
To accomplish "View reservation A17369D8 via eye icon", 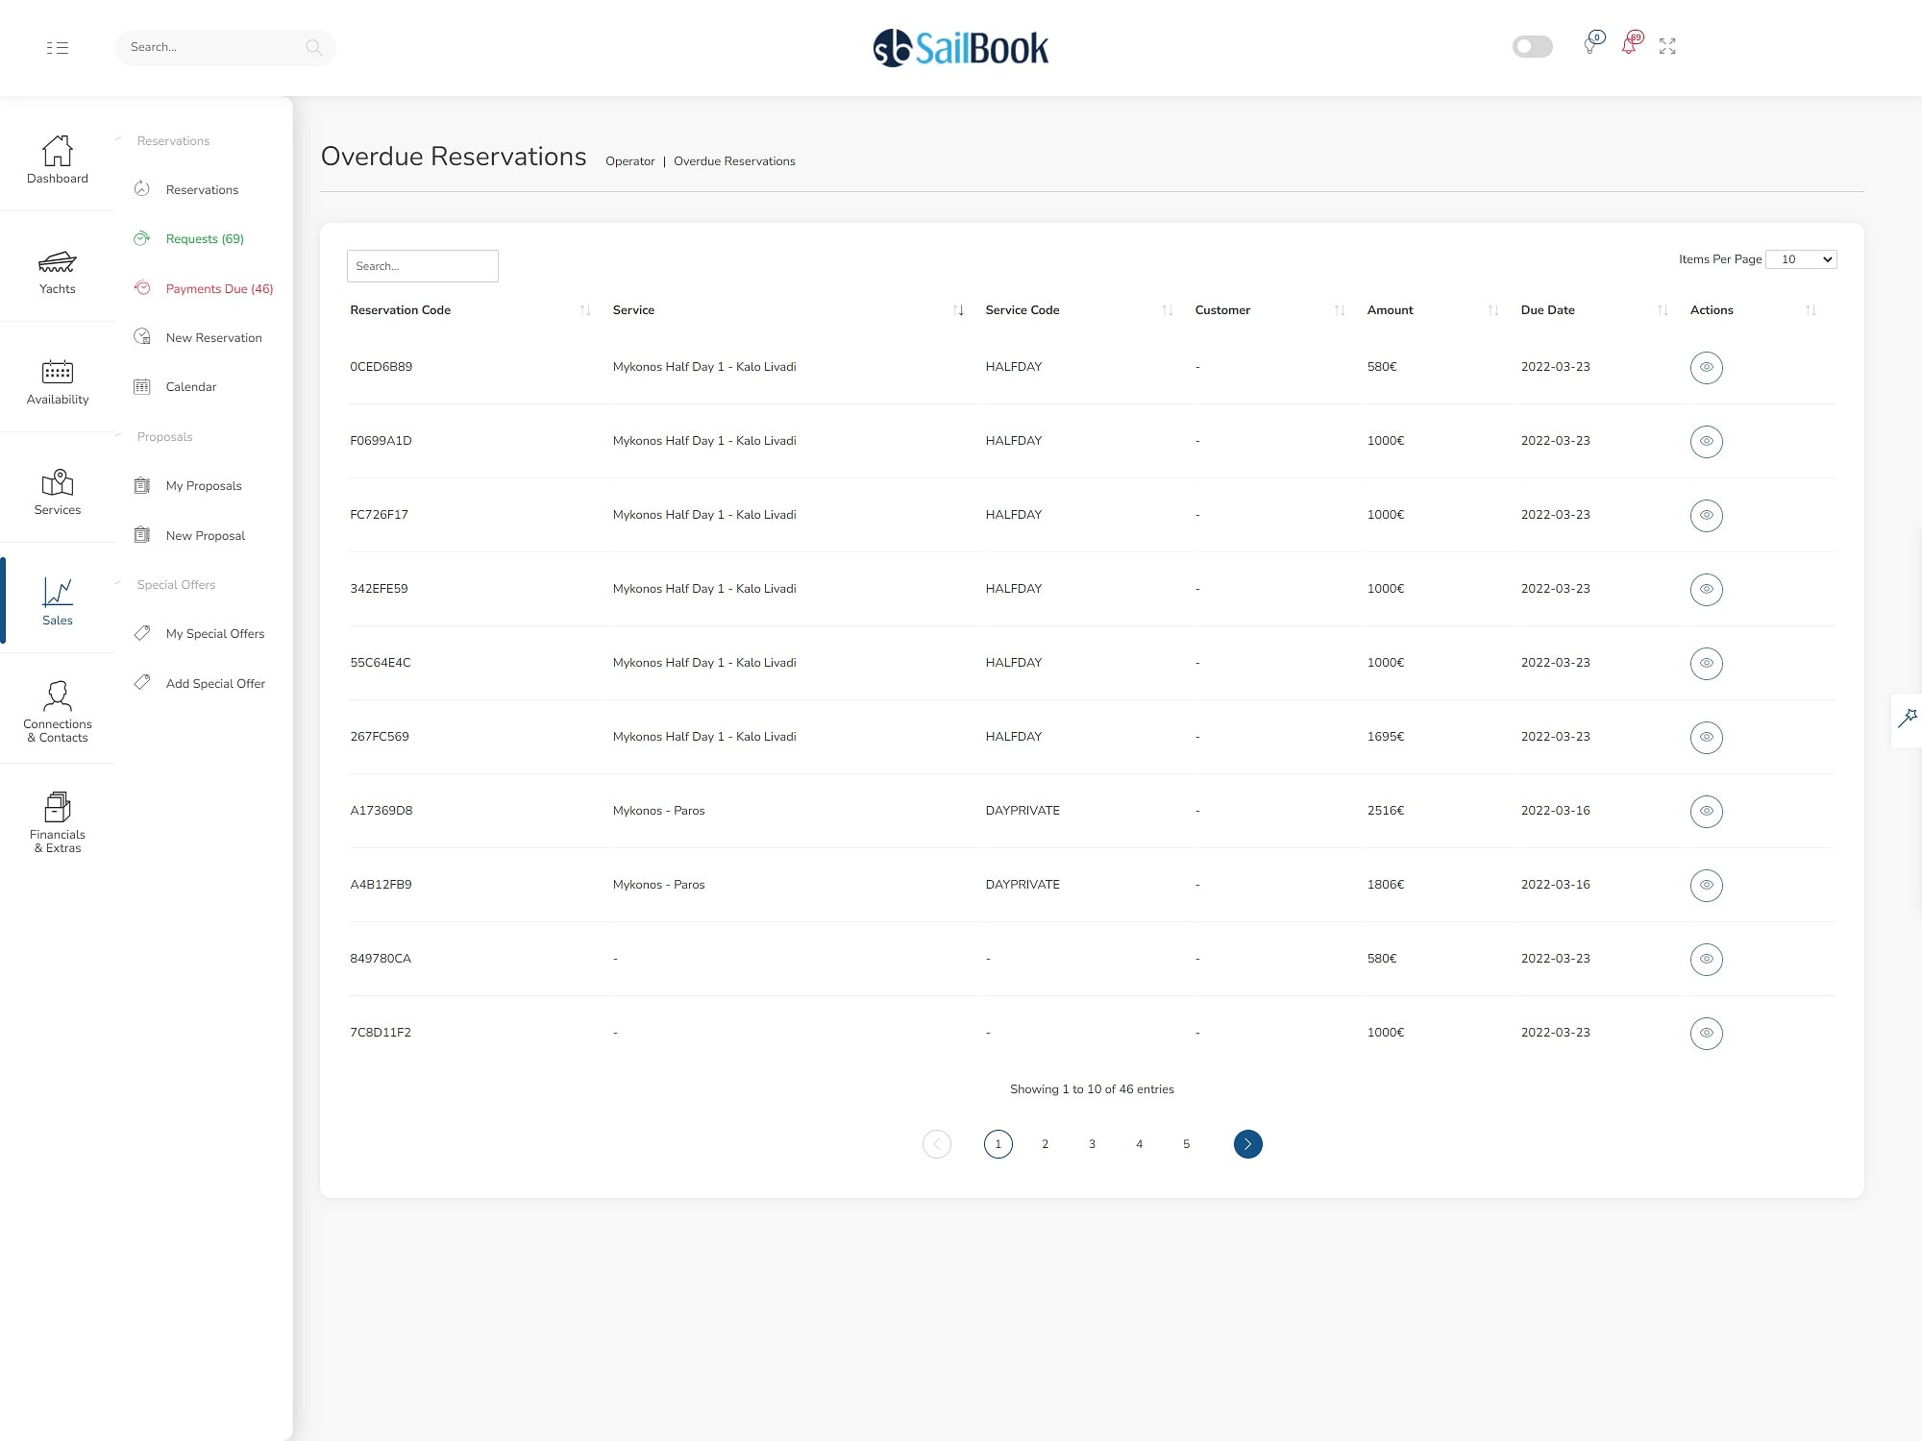I will 1706,811.
